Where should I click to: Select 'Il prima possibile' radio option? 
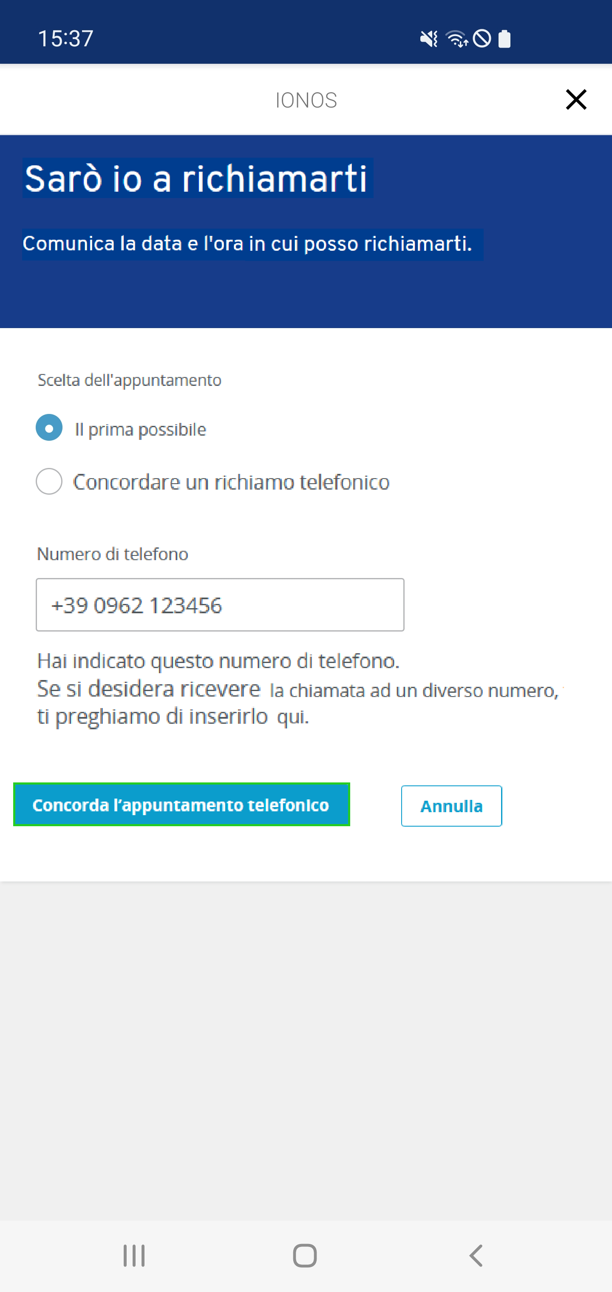pos(49,427)
